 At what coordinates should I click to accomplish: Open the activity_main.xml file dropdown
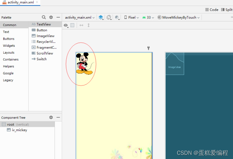[80, 18]
